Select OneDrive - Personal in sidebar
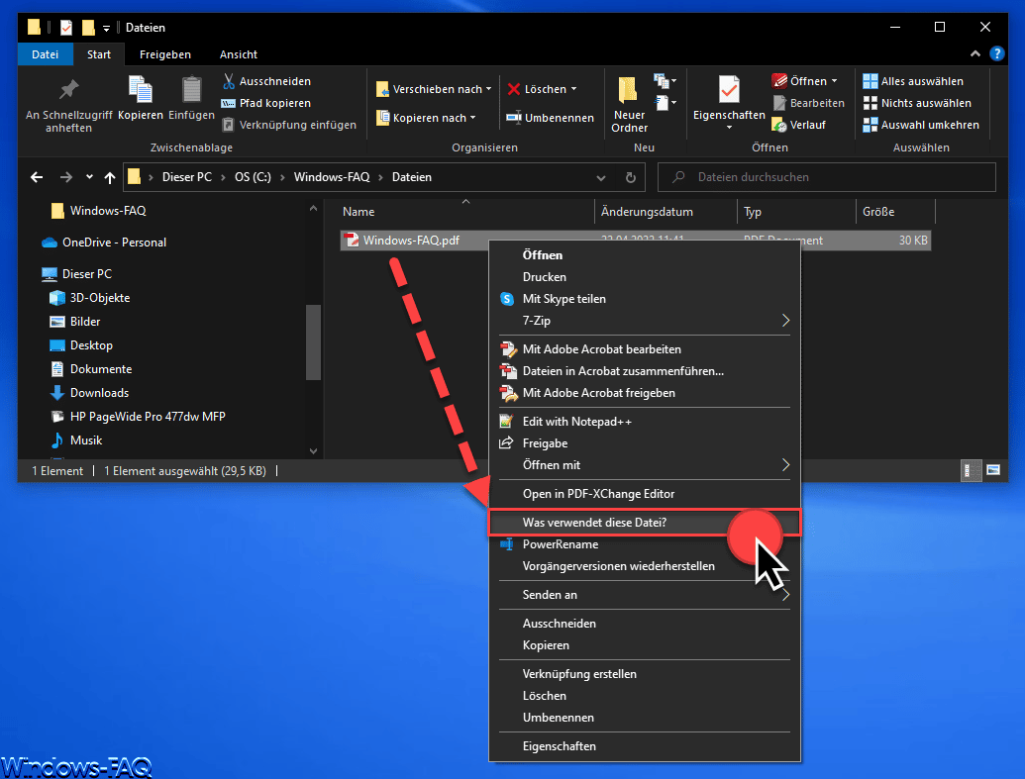The image size is (1025, 779). [x=105, y=243]
